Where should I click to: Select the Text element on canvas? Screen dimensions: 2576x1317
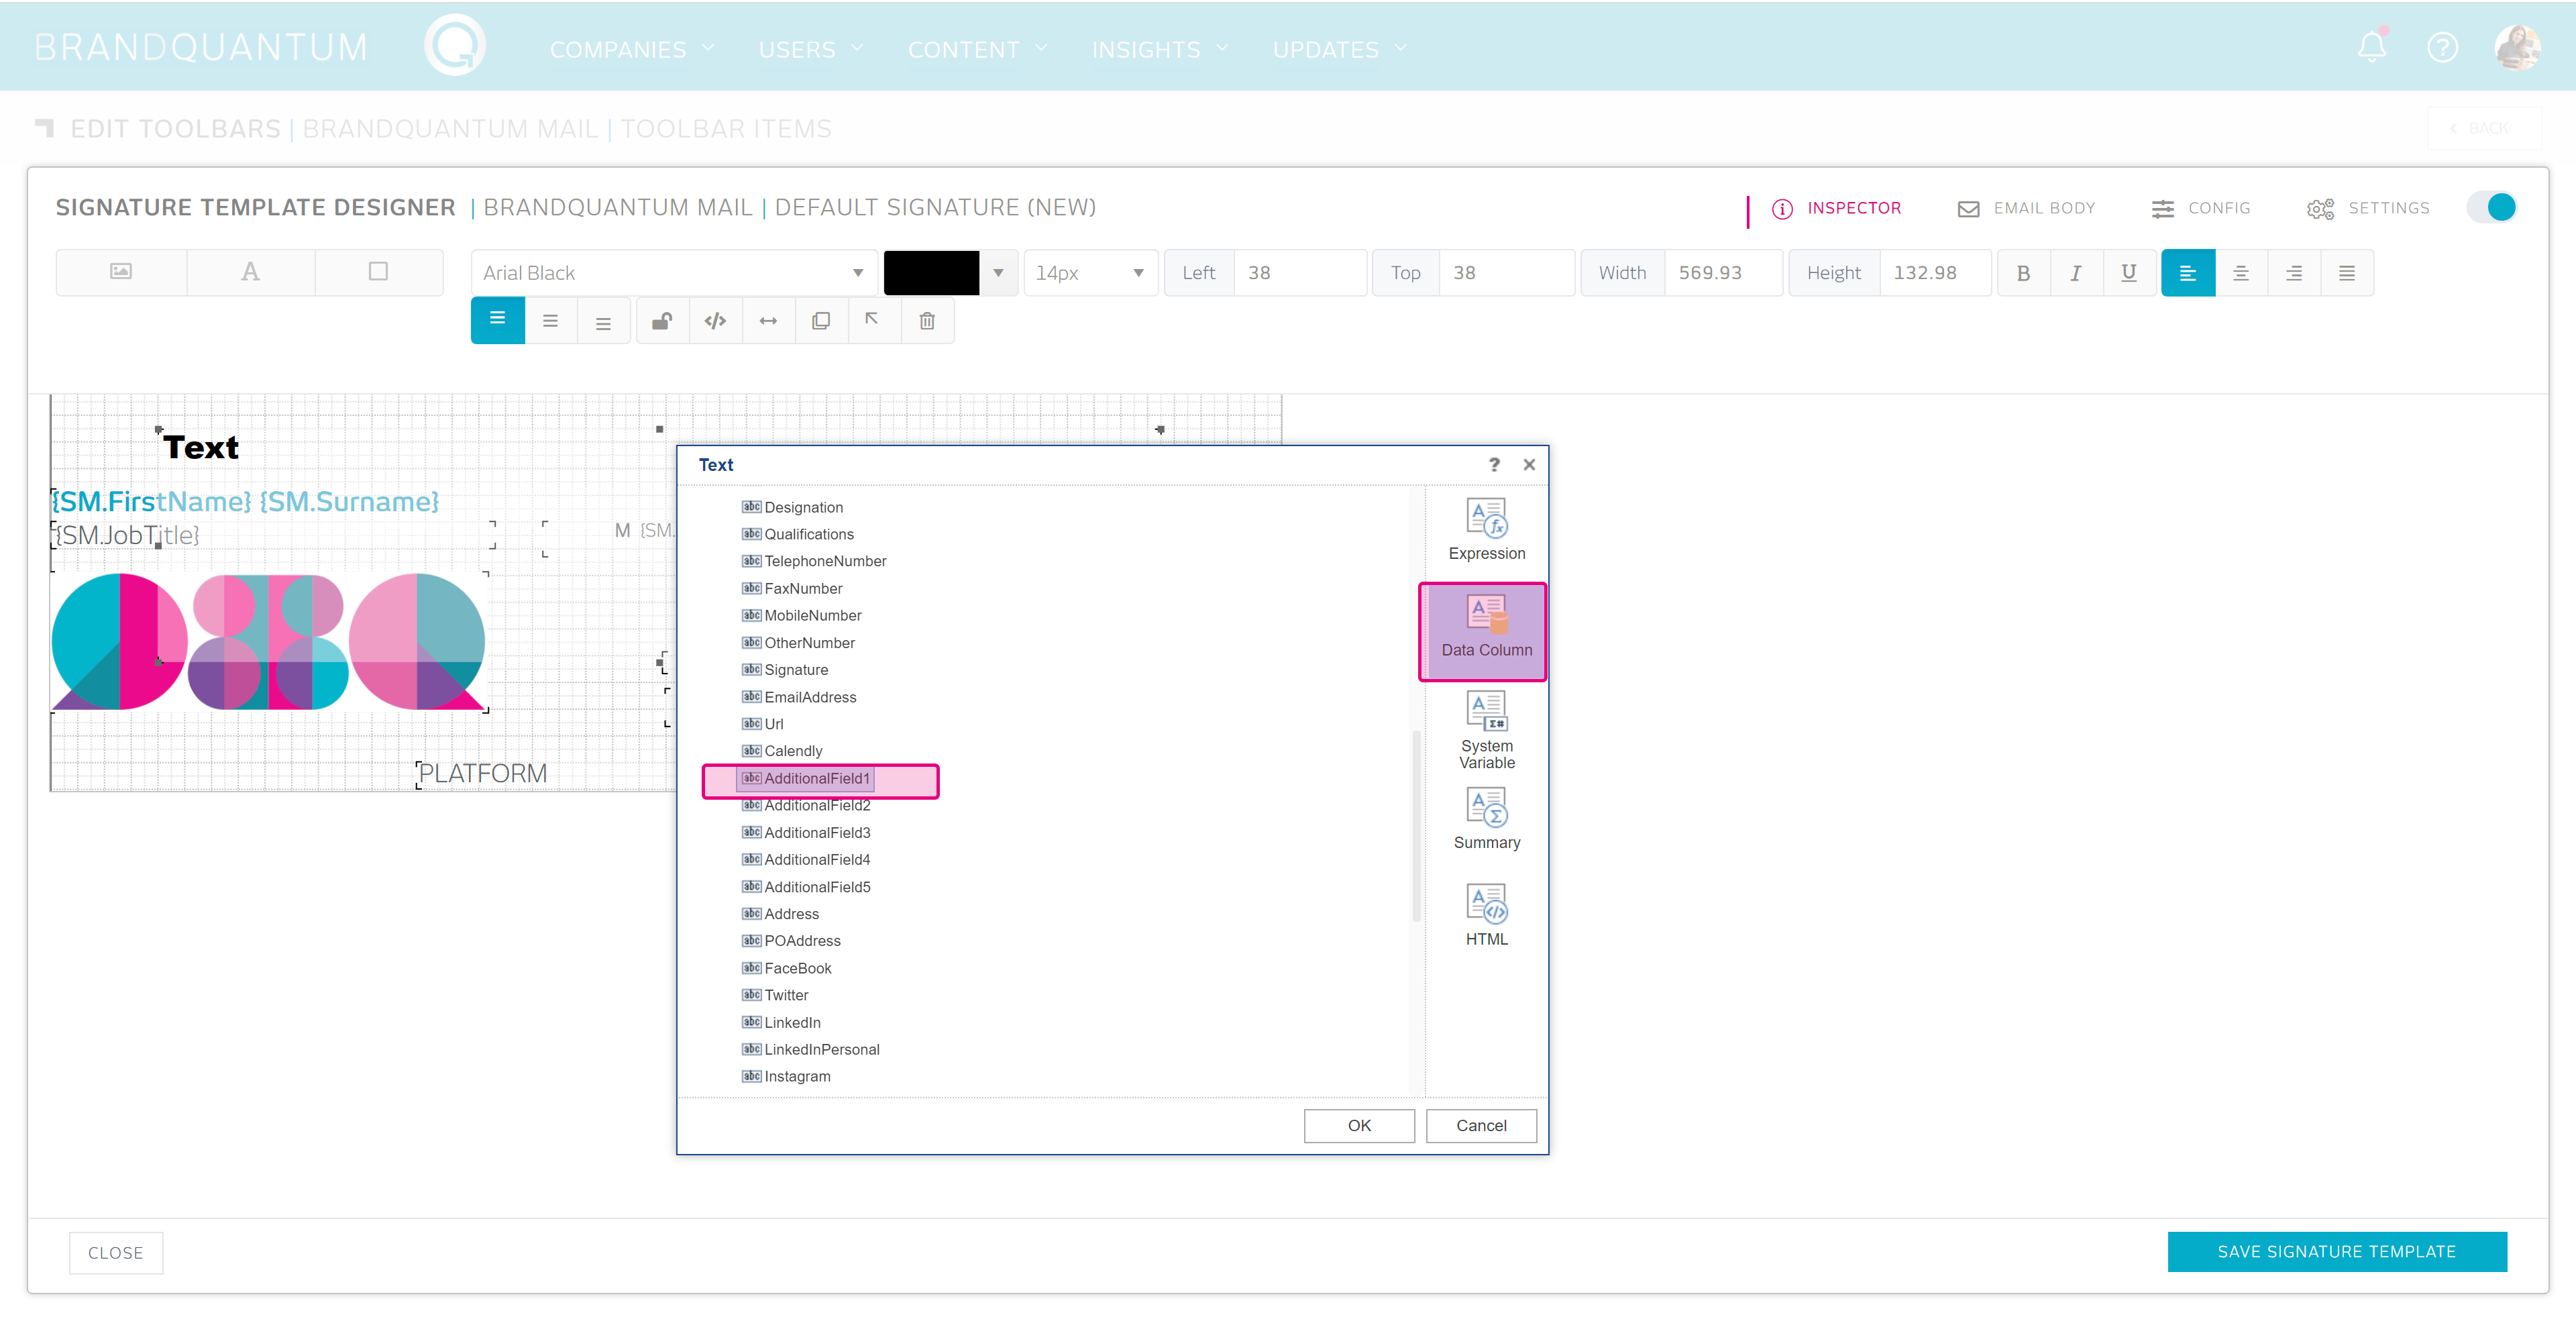tap(201, 447)
